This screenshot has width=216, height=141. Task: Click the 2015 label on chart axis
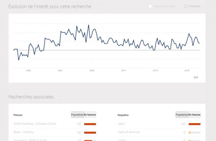[x=187, y=70]
